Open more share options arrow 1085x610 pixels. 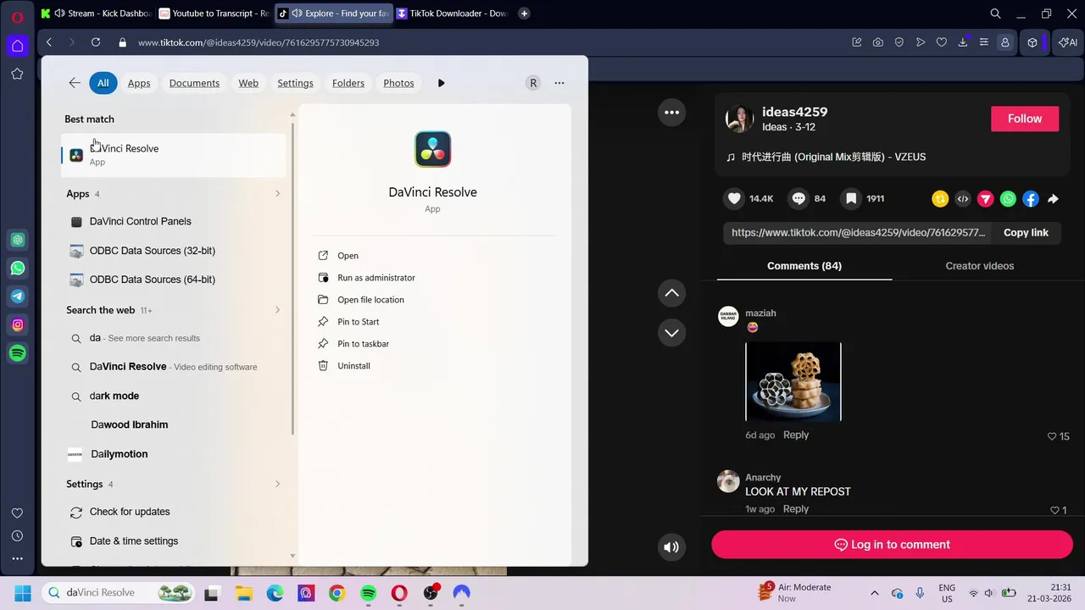[x=1053, y=199]
